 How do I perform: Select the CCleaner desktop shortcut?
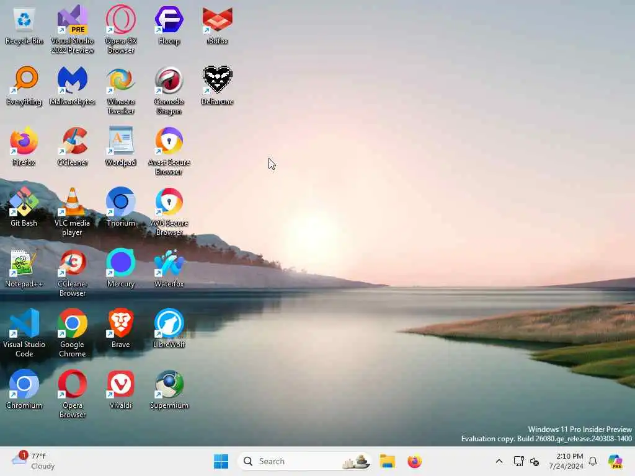72,146
